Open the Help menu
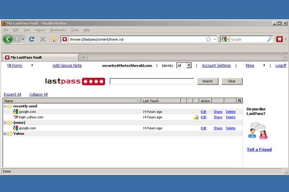Screen dimensions: 289x192 pyautogui.click(x=86, y=30)
